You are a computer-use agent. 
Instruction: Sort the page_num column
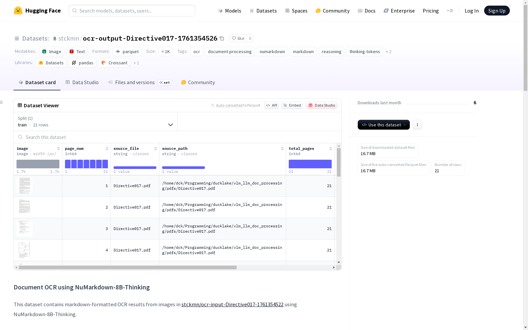tap(107, 148)
